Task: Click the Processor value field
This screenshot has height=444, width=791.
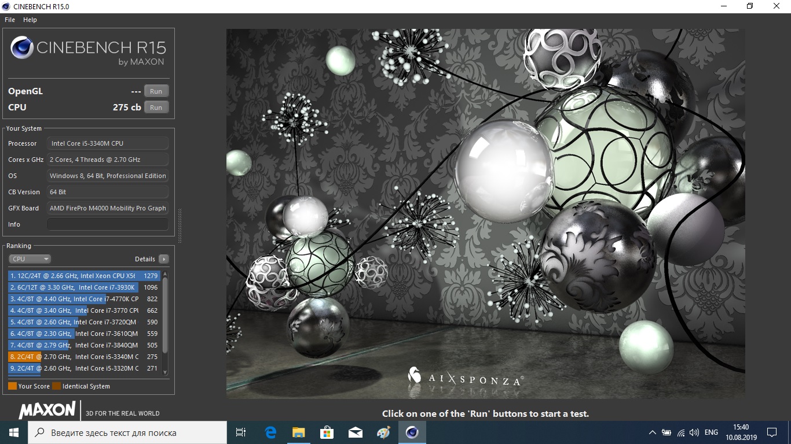Action: pyautogui.click(x=108, y=143)
